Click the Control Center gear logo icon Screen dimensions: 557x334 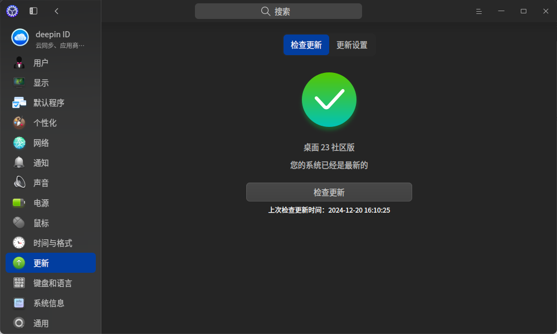coord(12,11)
